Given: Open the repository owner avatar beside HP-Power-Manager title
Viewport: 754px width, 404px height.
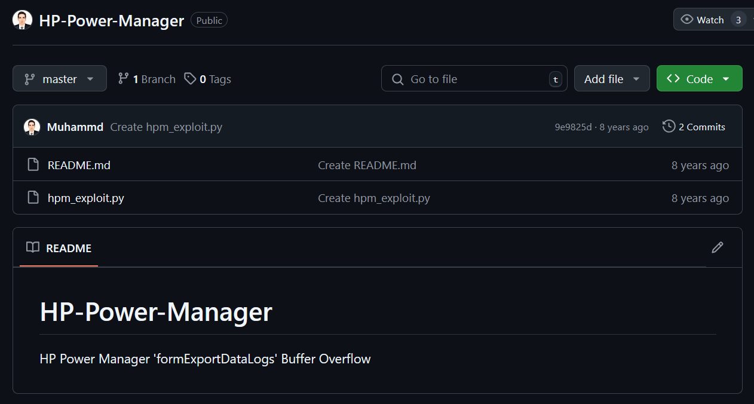Looking at the screenshot, I should (22, 20).
